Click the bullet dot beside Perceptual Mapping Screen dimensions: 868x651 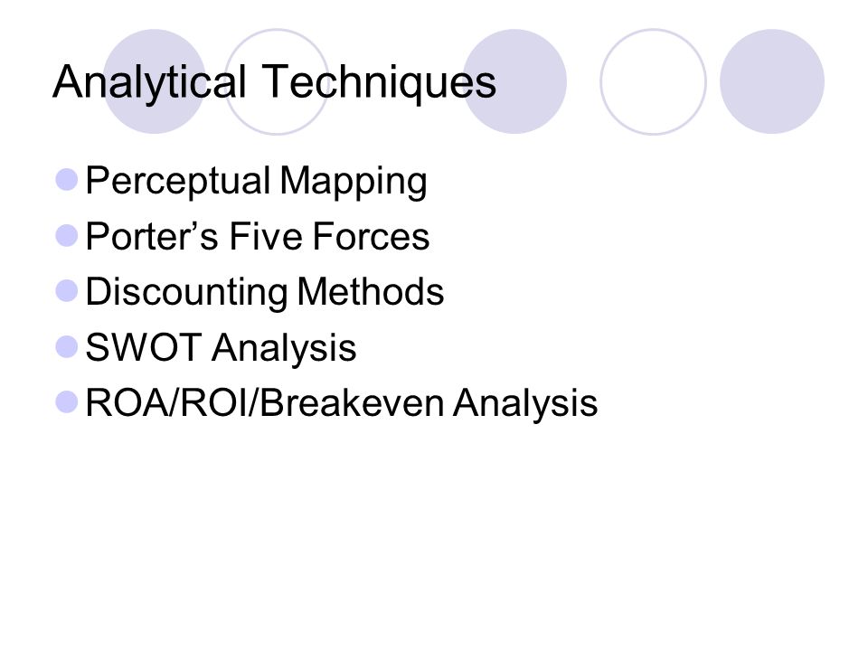[67, 180]
